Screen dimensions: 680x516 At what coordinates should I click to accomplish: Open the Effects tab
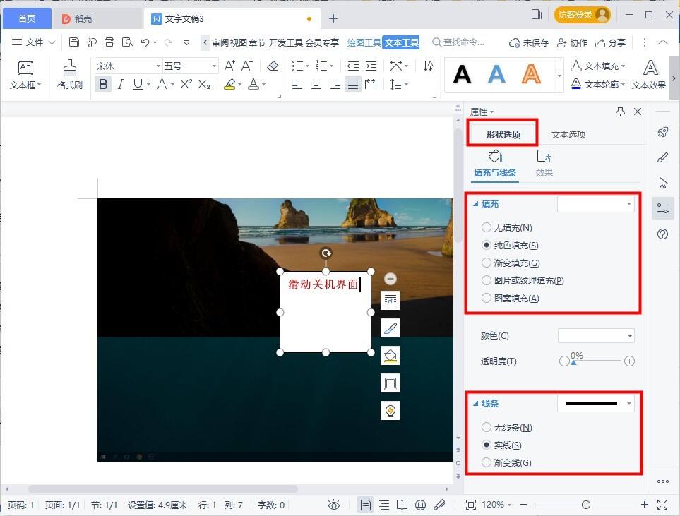tap(544, 164)
